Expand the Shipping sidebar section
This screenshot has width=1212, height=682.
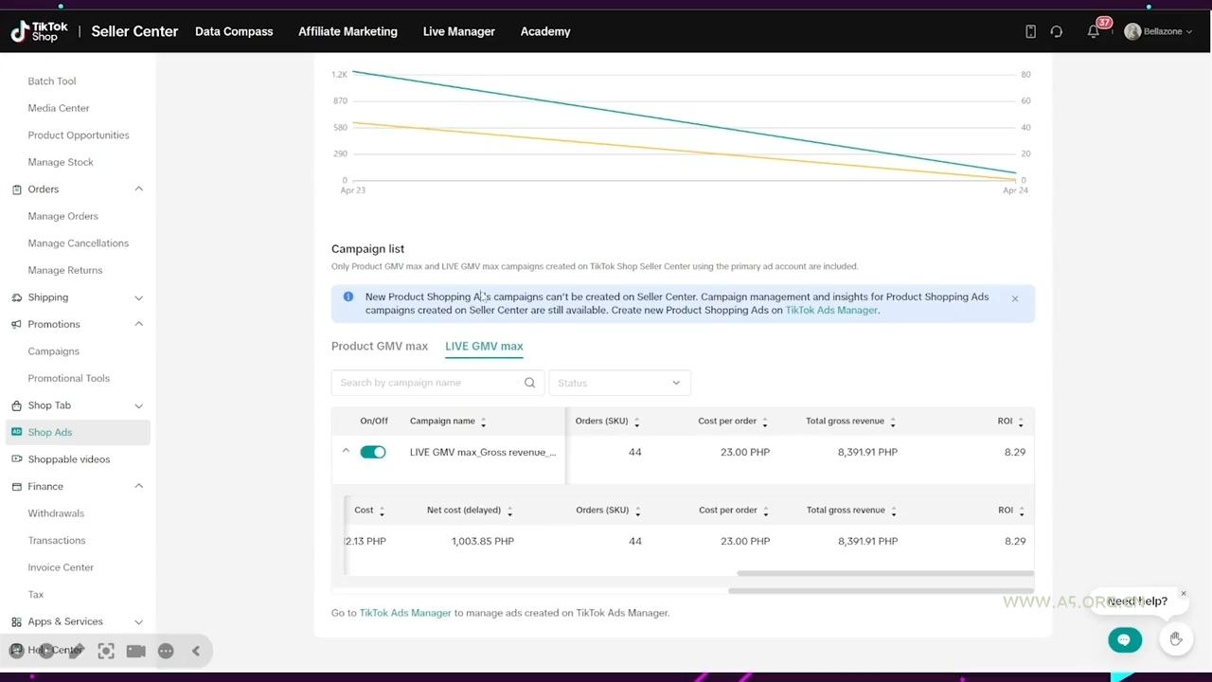[138, 297]
